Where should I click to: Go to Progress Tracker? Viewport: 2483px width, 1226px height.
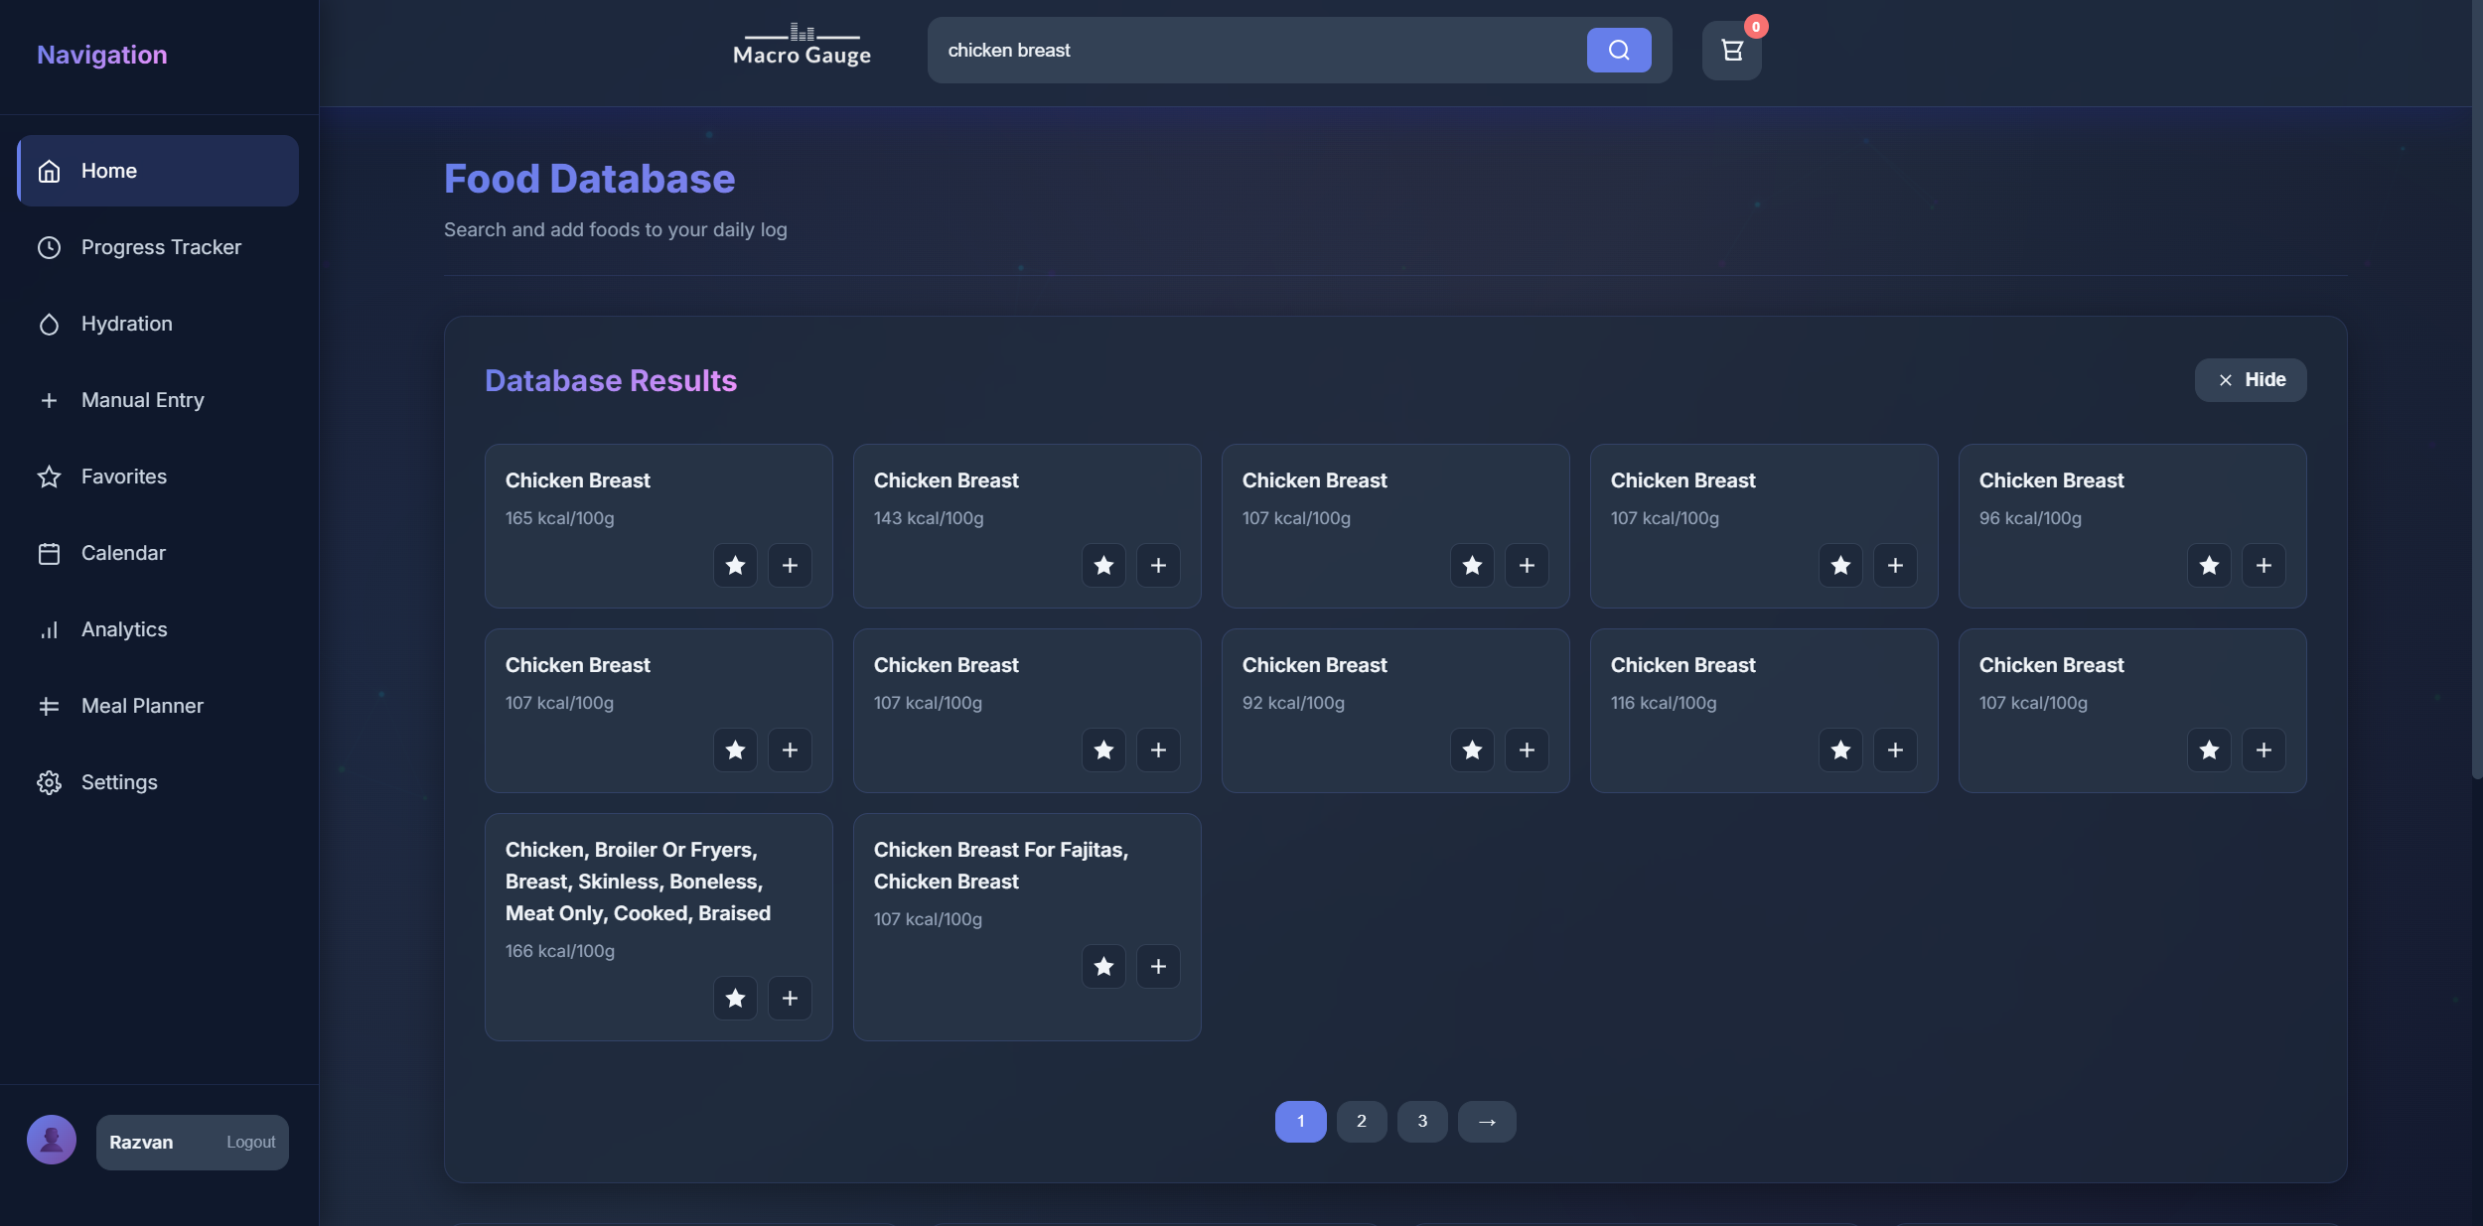(161, 247)
